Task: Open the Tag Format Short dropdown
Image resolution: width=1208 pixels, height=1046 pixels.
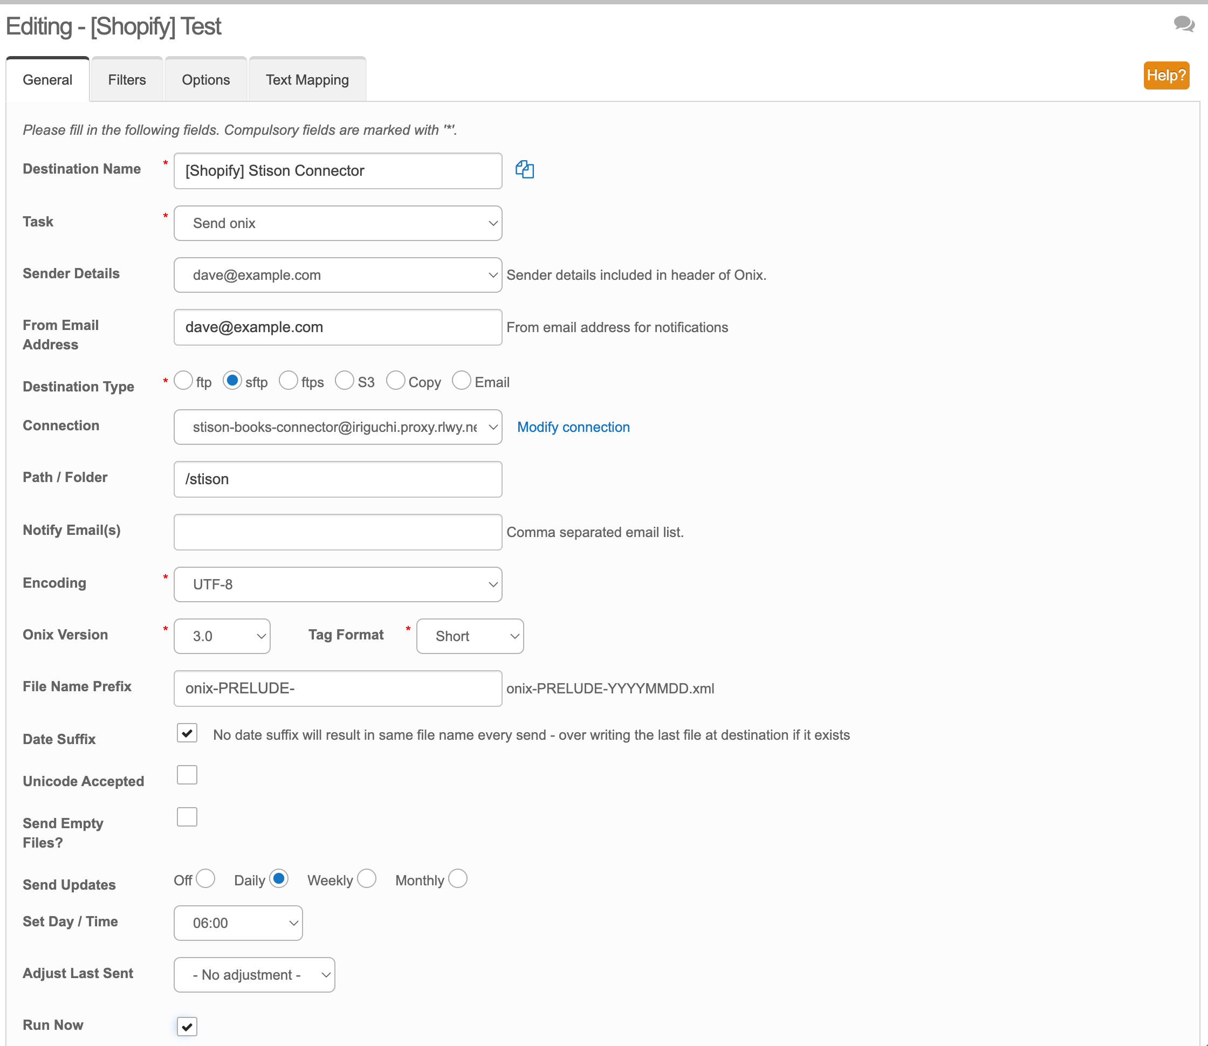Action: (470, 636)
